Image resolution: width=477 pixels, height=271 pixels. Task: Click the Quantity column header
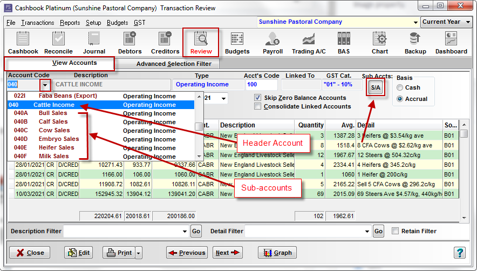pyautogui.click(x=309, y=125)
